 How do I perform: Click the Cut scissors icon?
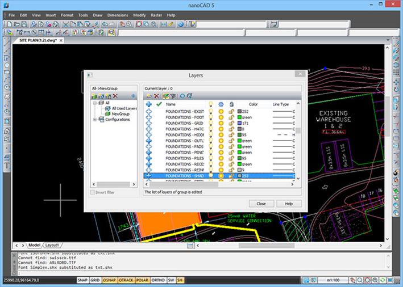(66, 24)
